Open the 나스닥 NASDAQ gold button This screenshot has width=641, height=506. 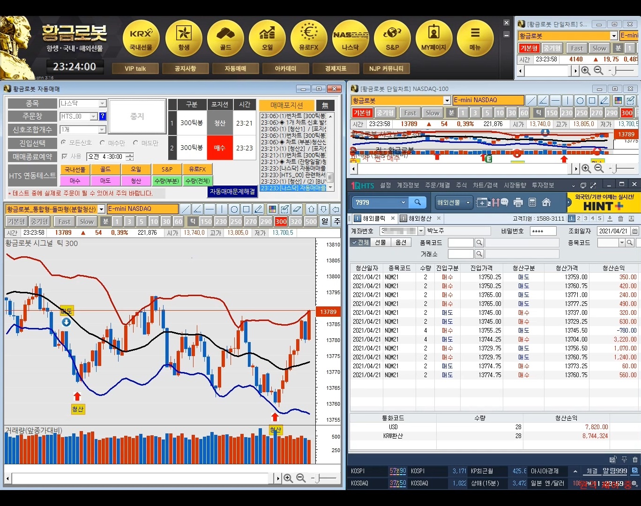click(350, 38)
